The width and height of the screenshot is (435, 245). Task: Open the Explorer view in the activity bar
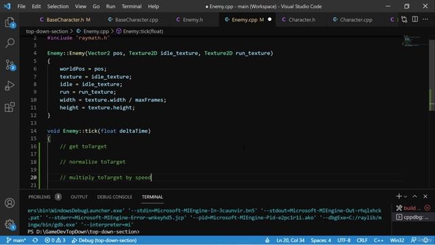point(10,22)
